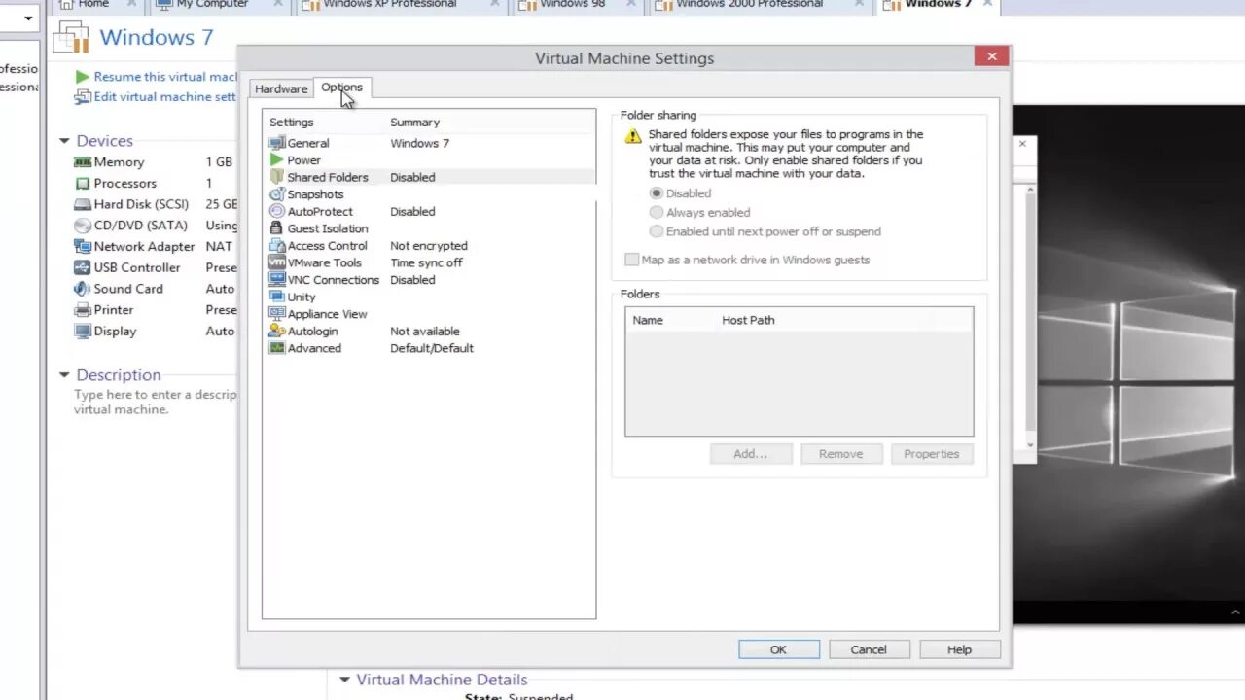Click Edit virtual machine settings link
The height and width of the screenshot is (700, 1245).
(164, 97)
